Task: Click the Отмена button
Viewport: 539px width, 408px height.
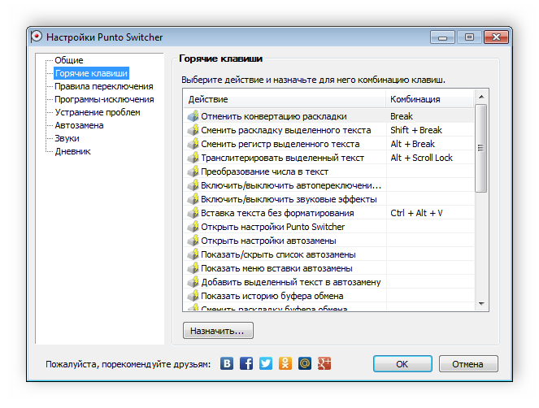Action: (467, 363)
